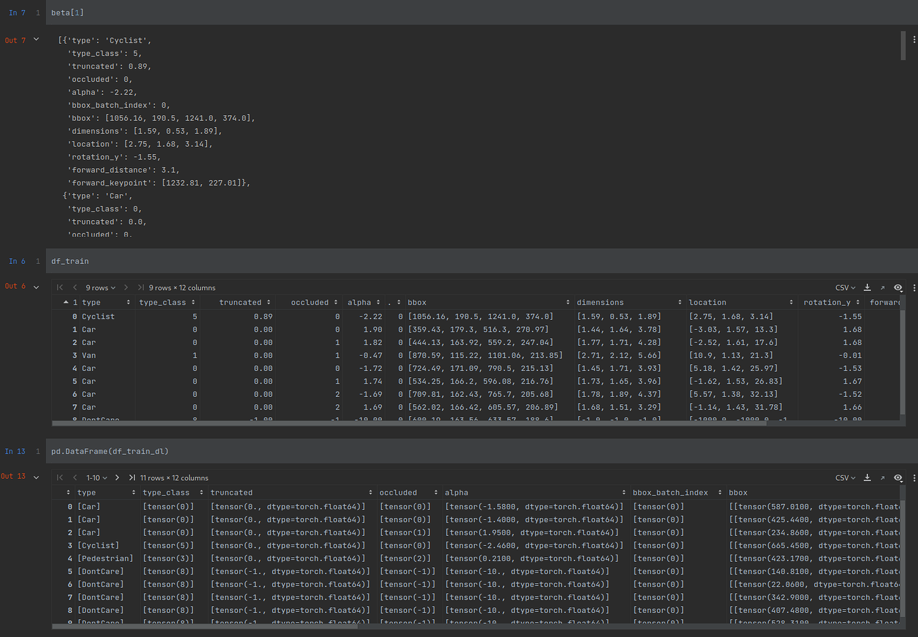Open the 9 rows page-size dropdown
The height and width of the screenshot is (637, 918).
pos(98,287)
